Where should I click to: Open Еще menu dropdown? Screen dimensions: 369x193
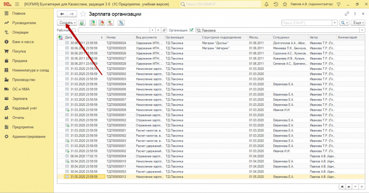tap(358, 23)
